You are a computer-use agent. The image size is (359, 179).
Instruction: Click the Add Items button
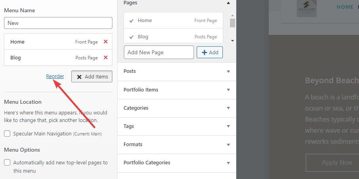(x=92, y=76)
